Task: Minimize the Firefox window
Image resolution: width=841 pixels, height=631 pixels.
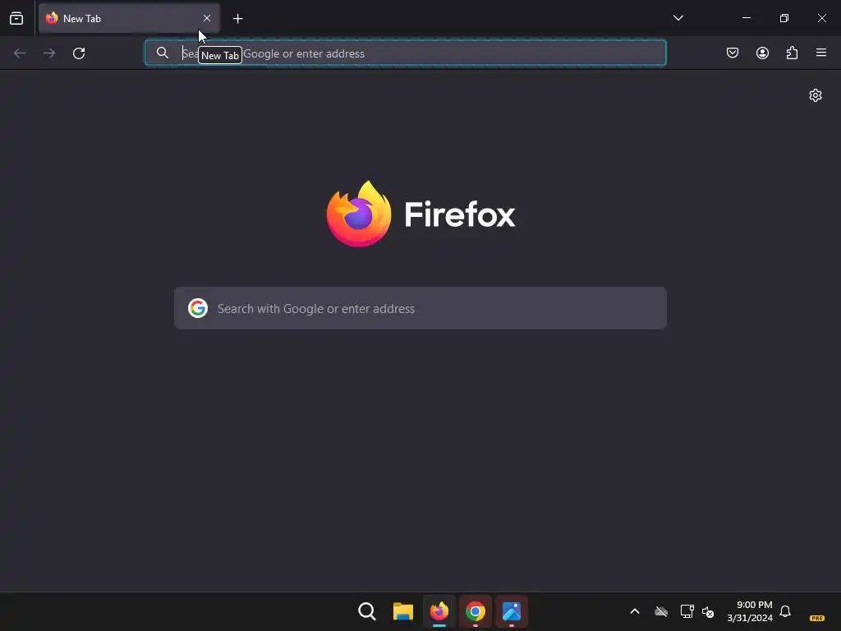Action: [746, 18]
